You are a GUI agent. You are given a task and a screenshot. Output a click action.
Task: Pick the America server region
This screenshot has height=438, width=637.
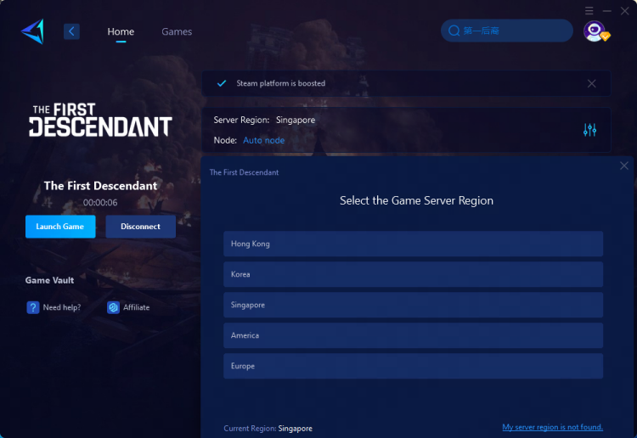(x=413, y=335)
